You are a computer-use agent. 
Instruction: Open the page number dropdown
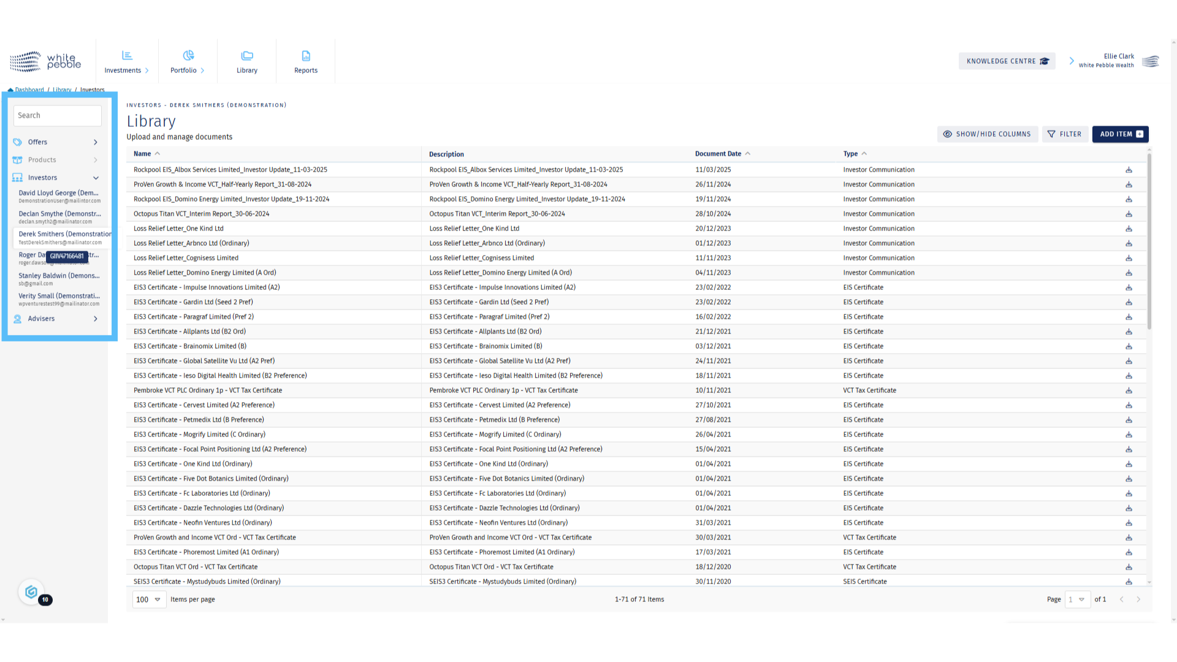point(1077,599)
